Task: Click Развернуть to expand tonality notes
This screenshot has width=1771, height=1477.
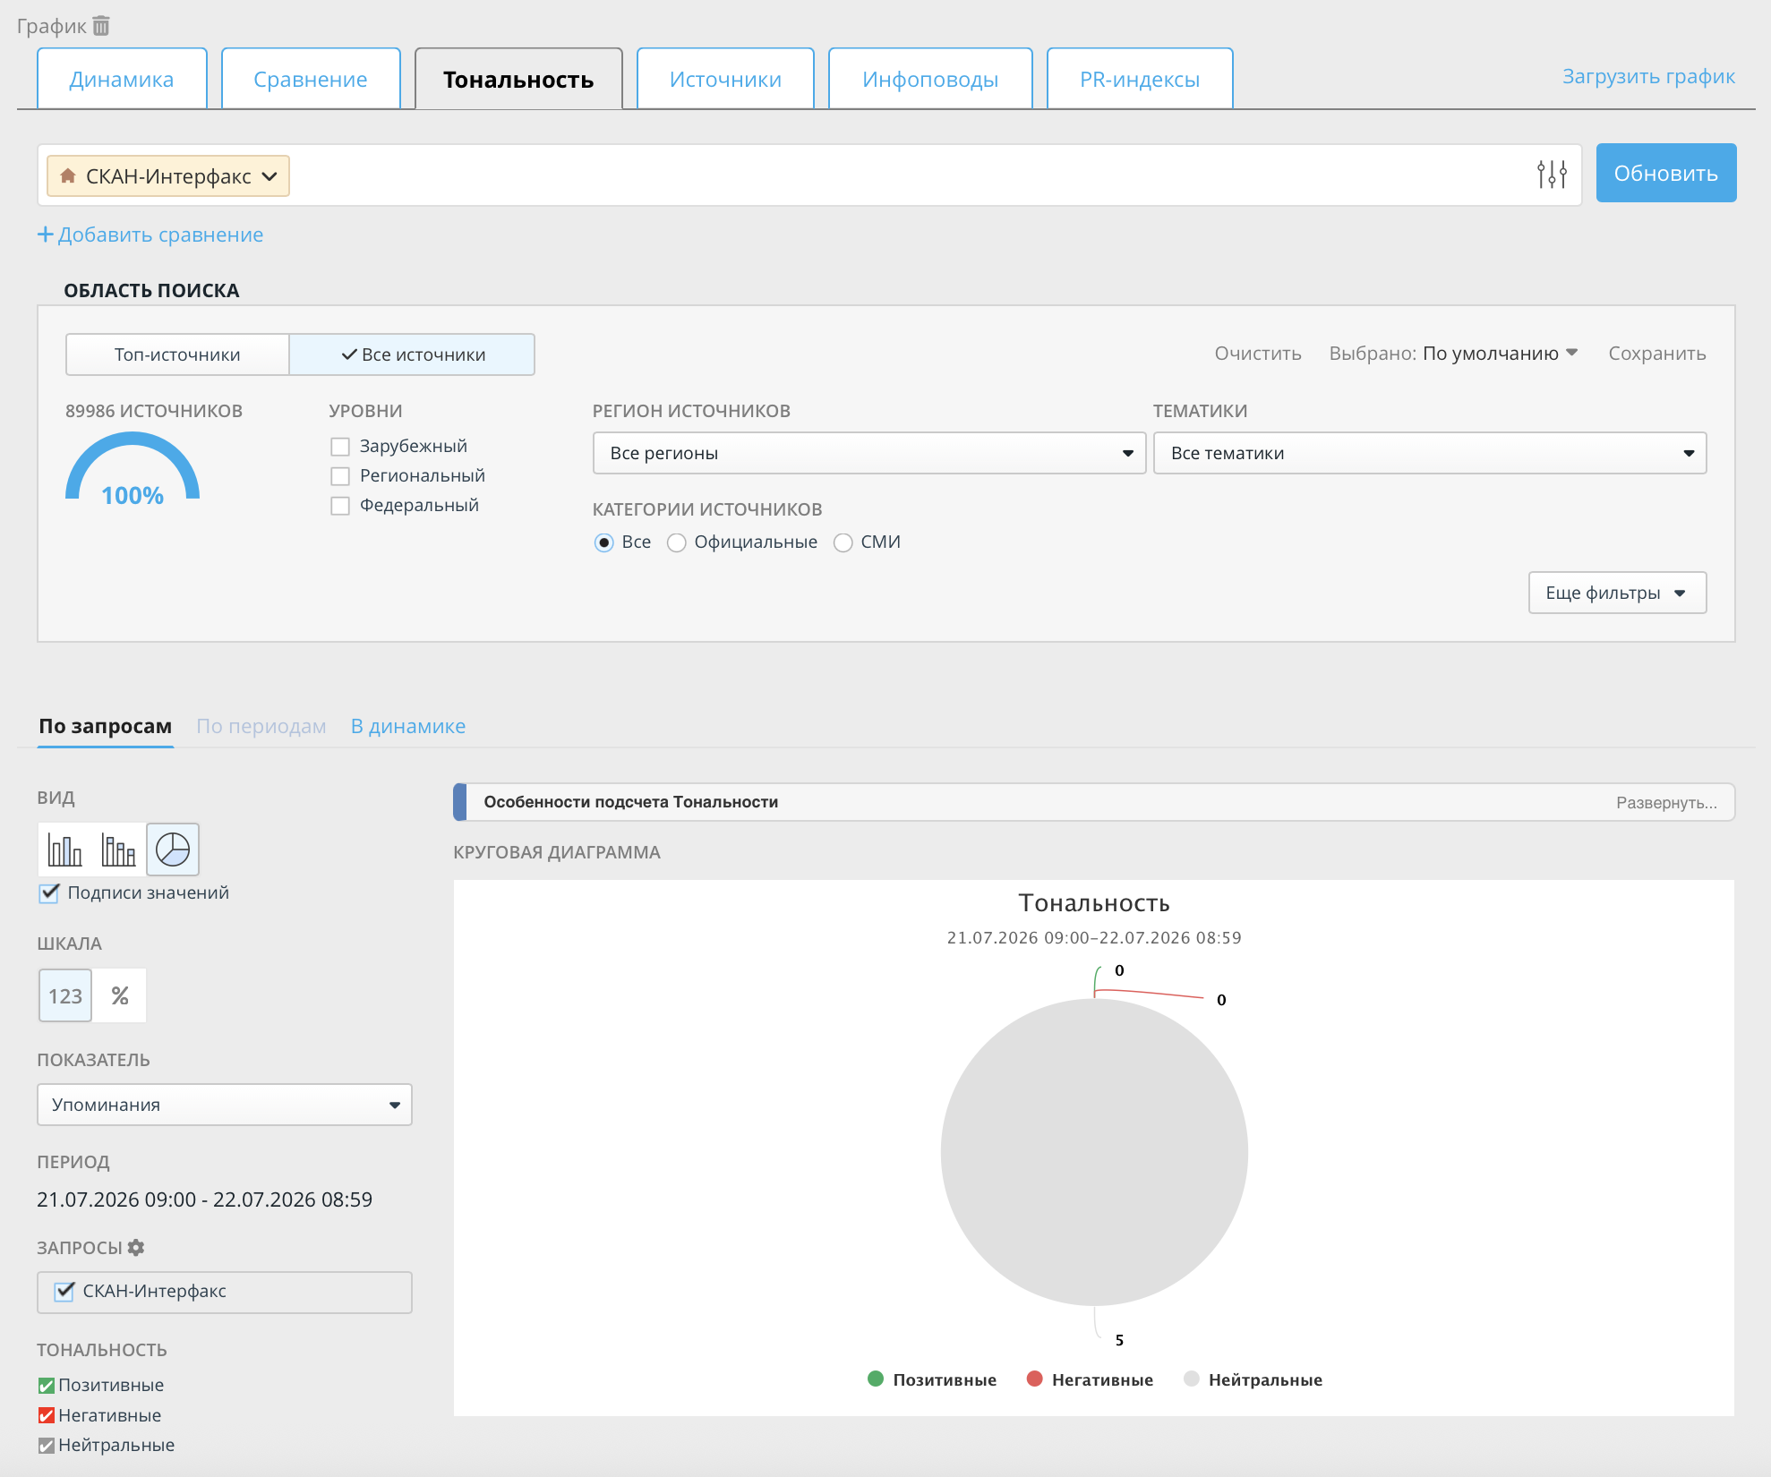Action: pos(1666,803)
